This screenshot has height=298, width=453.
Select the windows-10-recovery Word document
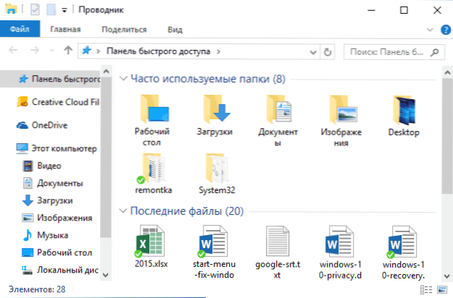point(403,252)
